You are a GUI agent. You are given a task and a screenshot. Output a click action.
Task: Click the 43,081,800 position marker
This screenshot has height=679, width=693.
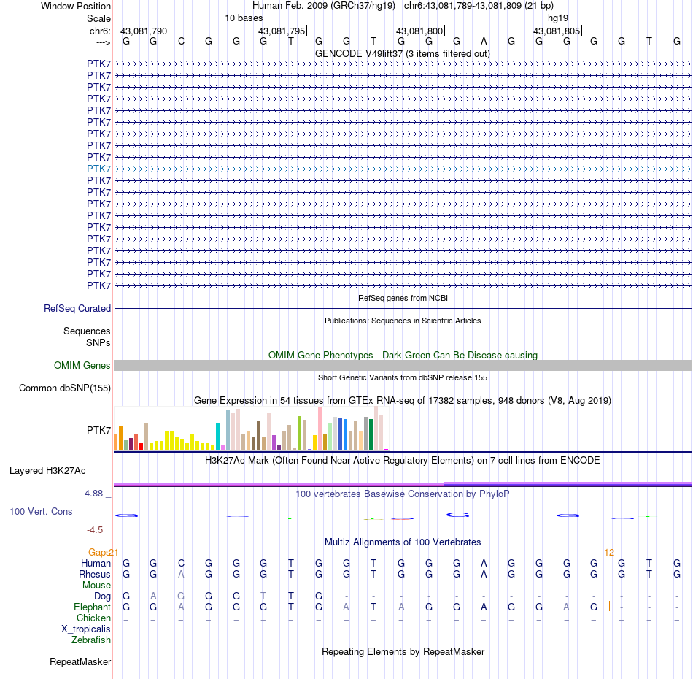420,31
